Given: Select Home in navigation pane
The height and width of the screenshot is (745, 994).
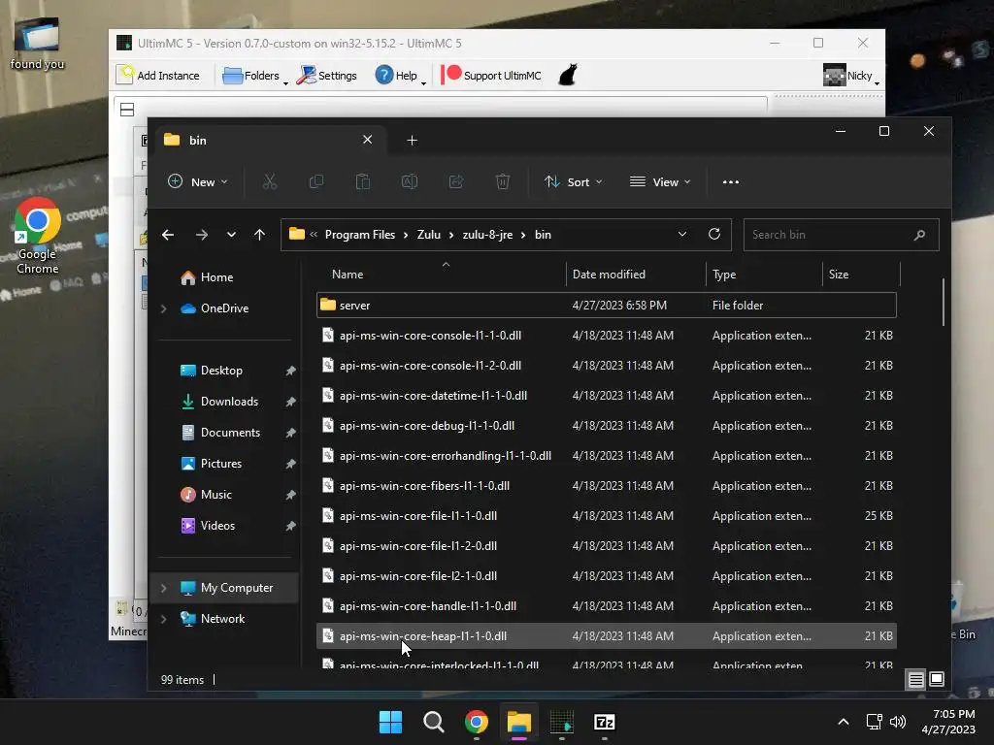Looking at the screenshot, I should (216, 277).
